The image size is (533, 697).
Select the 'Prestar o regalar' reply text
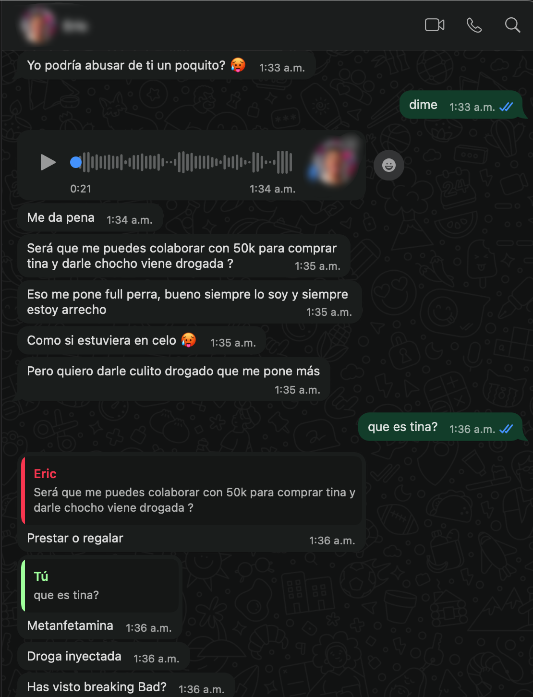[75, 538]
